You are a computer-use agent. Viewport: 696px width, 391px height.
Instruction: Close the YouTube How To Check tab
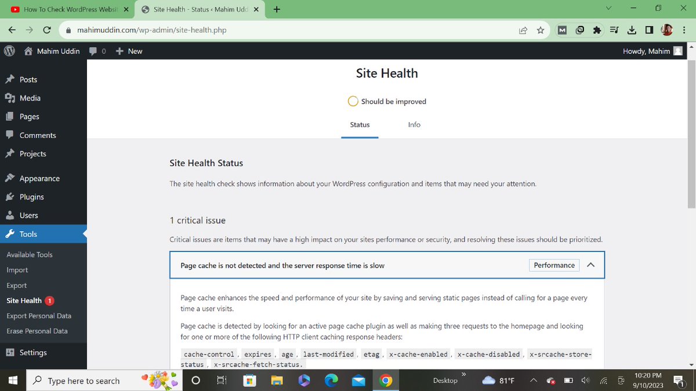coord(126,9)
